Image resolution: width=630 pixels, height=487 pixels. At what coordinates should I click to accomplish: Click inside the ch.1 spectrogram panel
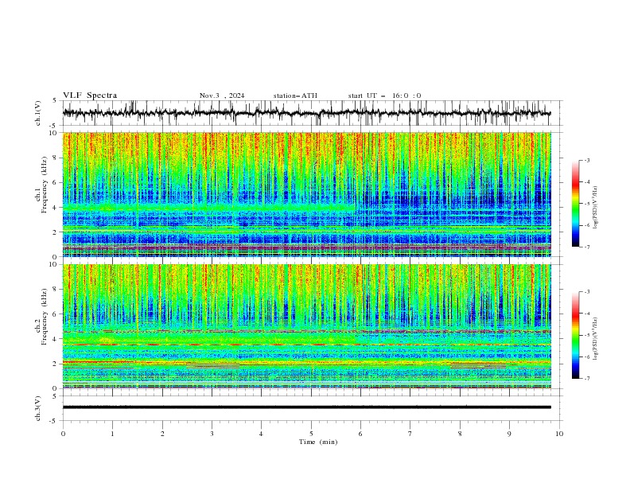point(307,194)
